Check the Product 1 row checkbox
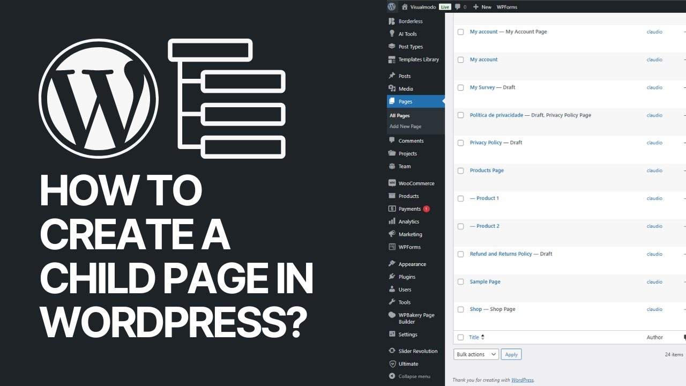686x386 pixels. click(460, 199)
